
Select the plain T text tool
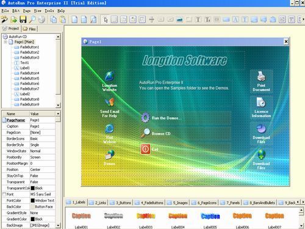pyautogui.click(x=198, y=20)
